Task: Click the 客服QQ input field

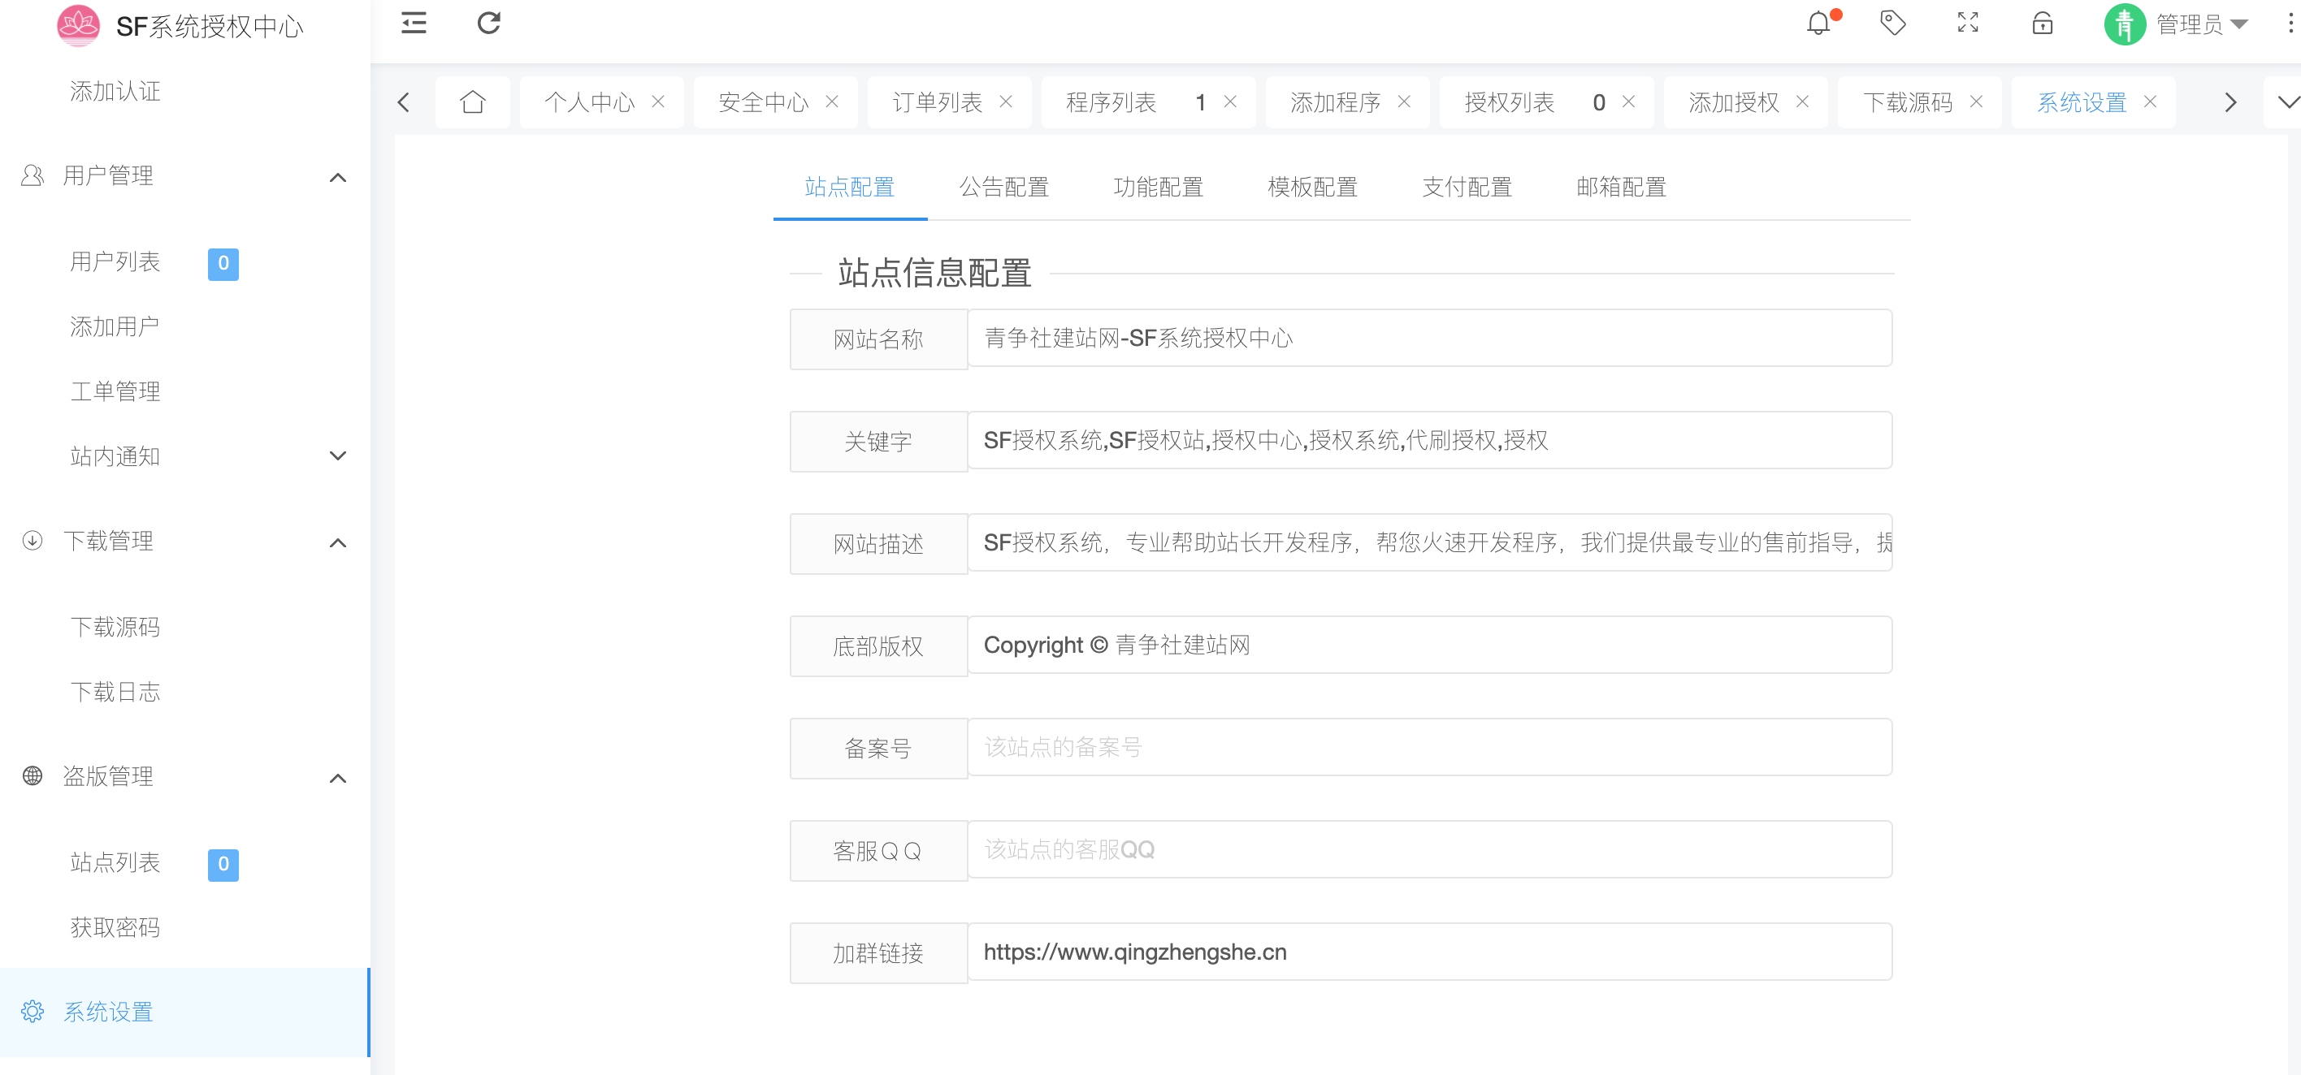Action: (x=1429, y=849)
